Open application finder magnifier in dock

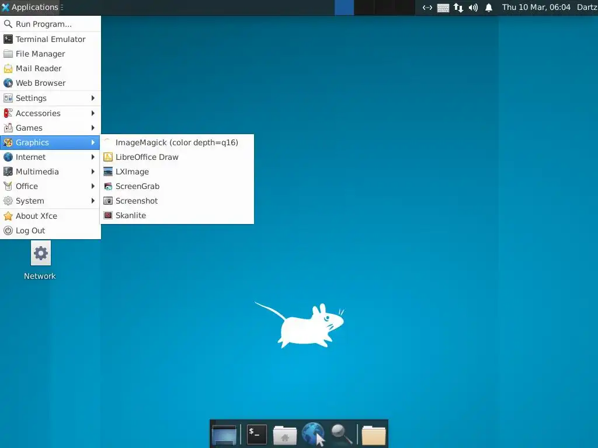point(341,434)
